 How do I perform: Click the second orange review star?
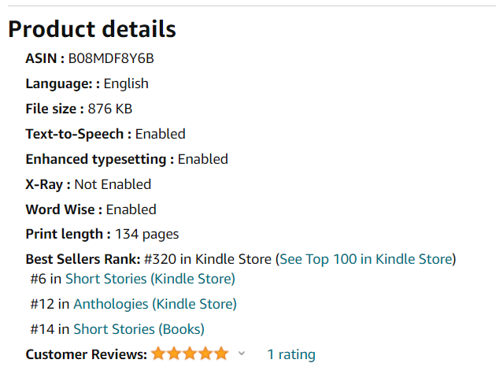(x=174, y=354)
